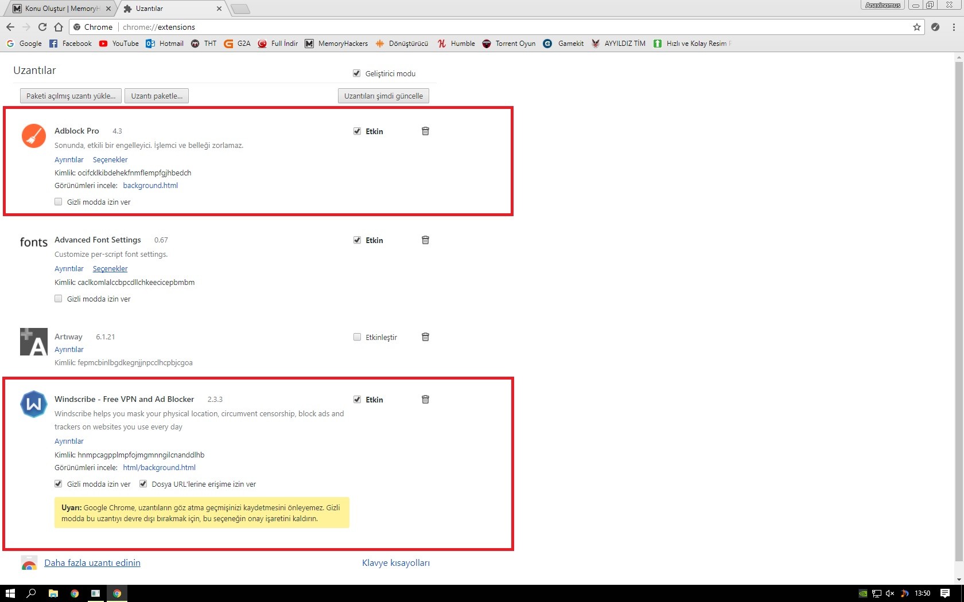964x602 pixels.
Task: Toggle Geliştirici modu checkbox
Action: [x=356, y=73]
